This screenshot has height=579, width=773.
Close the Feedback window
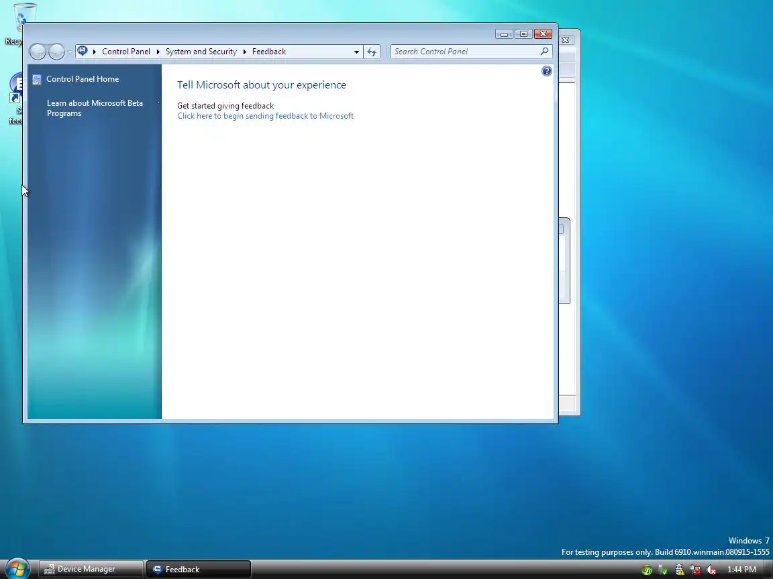pos(544,34)
